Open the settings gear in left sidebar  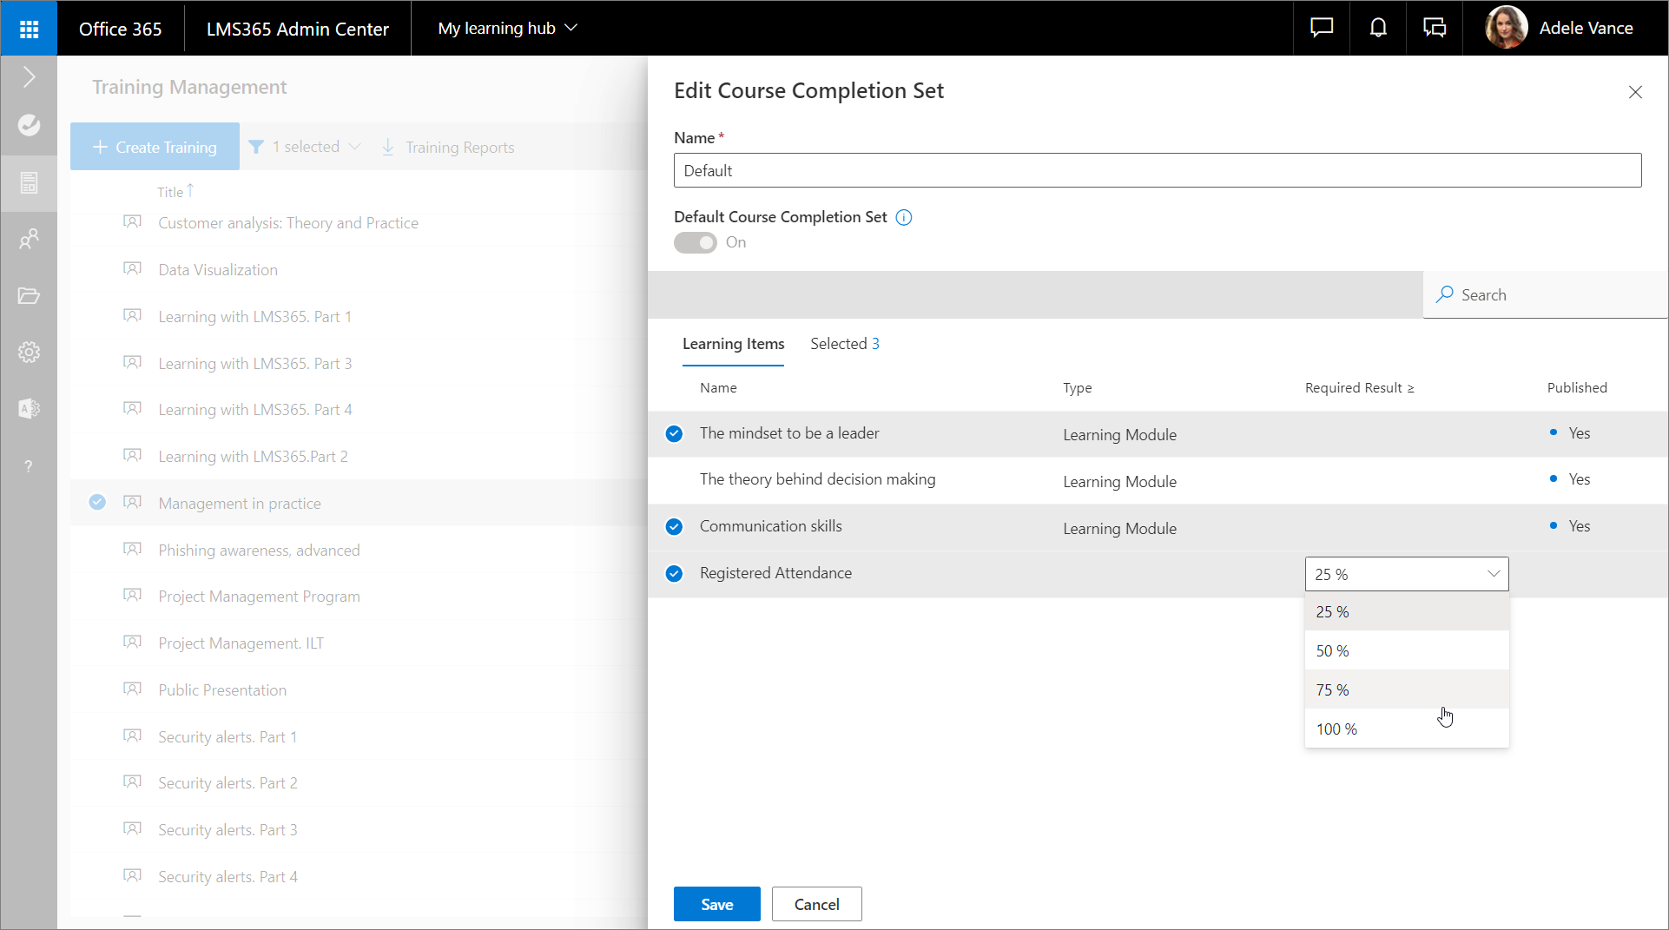(x=29, y=353)
